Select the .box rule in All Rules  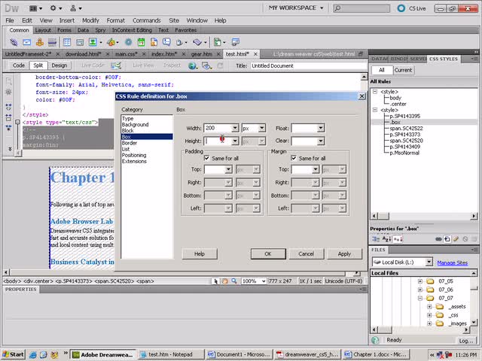[395, 122]
